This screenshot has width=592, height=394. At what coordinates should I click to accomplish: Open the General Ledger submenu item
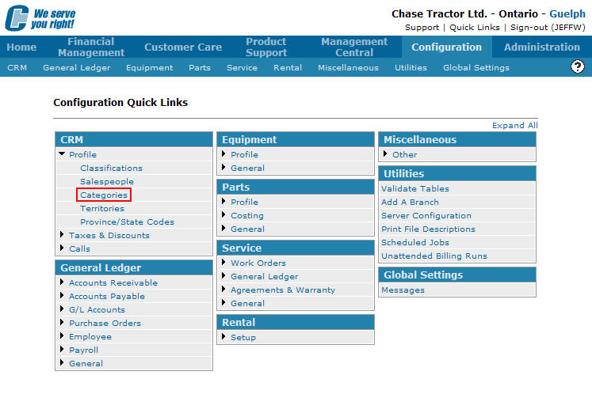click(x=77, y=68)
